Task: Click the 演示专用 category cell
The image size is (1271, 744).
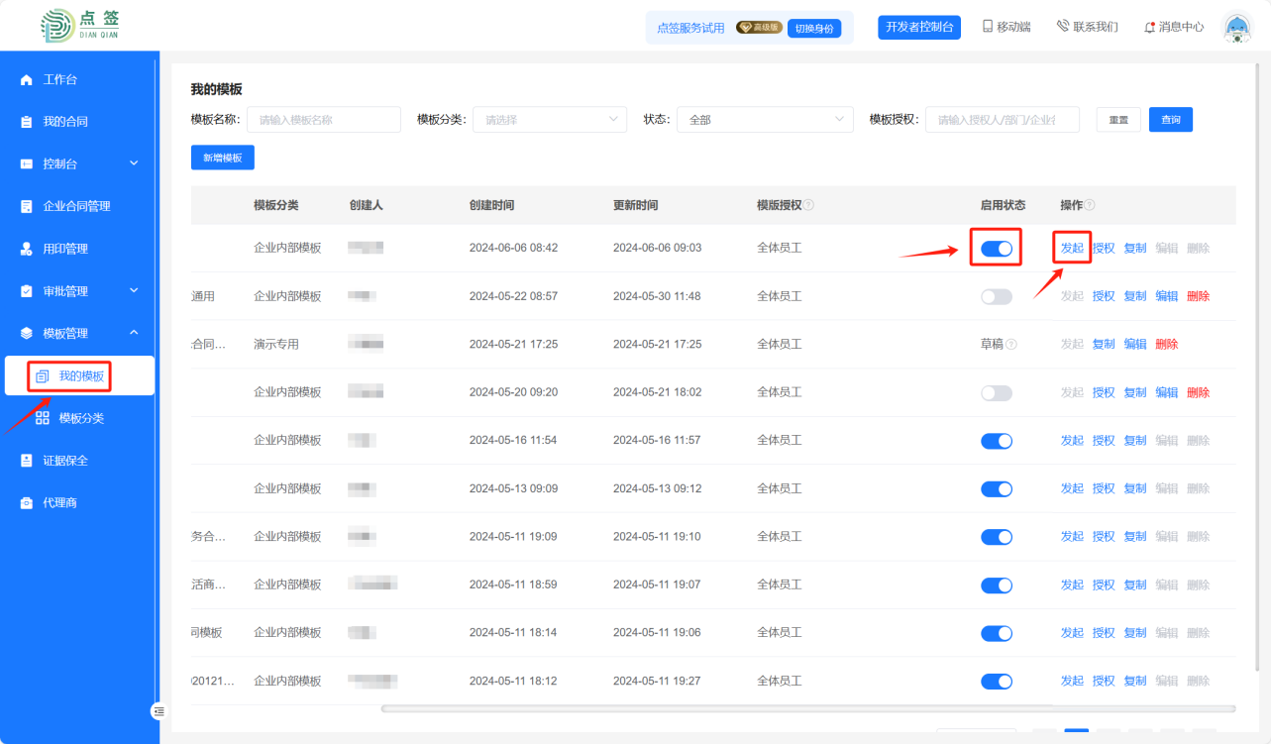Action: click(x=276, y=344)
